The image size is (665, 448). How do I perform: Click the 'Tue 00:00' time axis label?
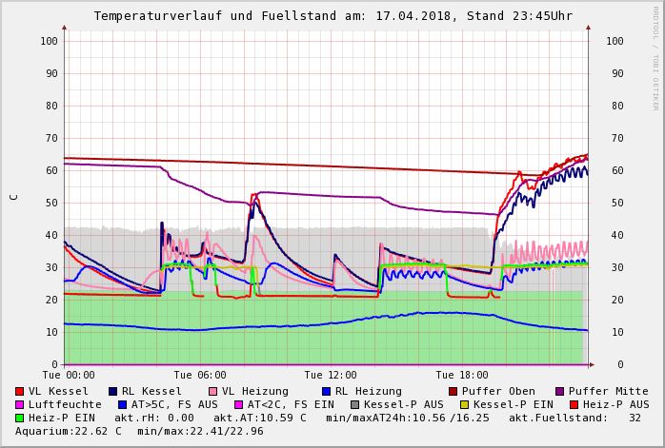[68, 375]
